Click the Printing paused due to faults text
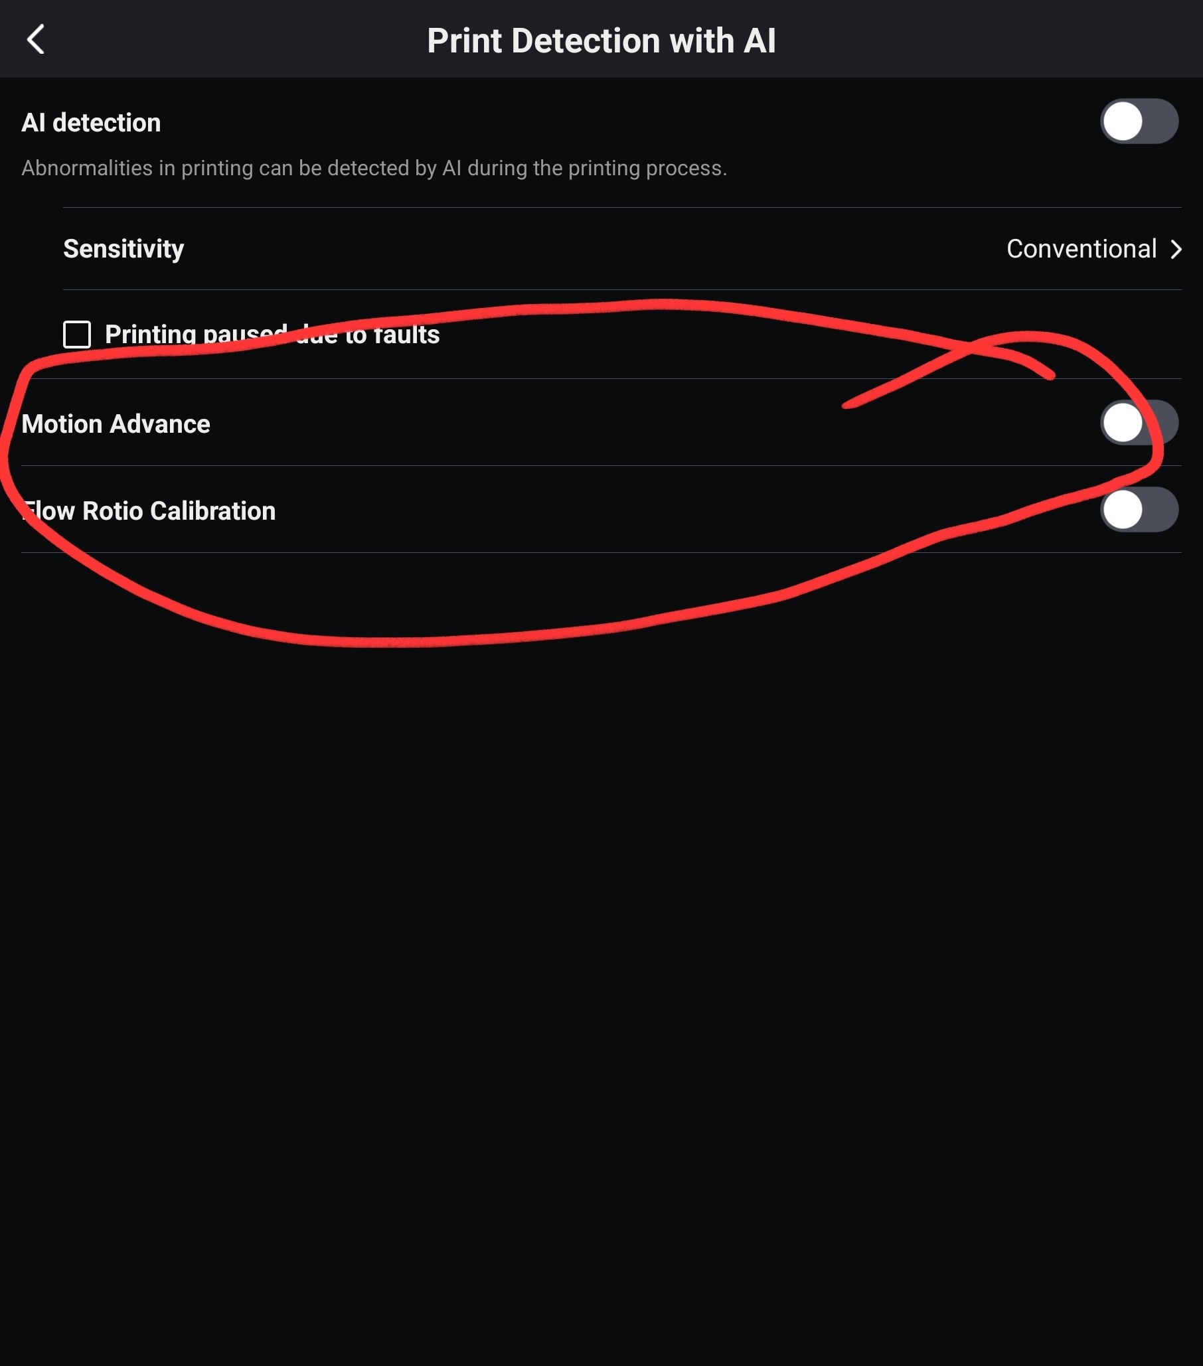This screenshot has width=1203, height=1366. [272, 334]
